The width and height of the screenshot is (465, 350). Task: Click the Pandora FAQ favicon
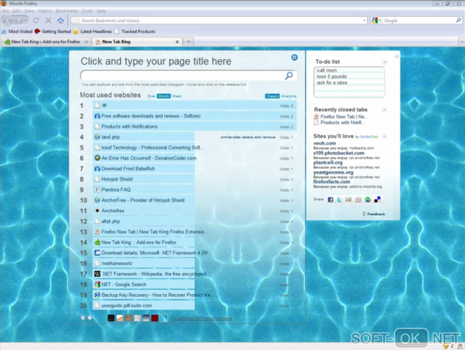(x=97, y=190)
